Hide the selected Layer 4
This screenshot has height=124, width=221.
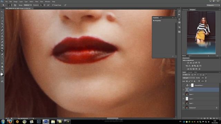(183, 90)
